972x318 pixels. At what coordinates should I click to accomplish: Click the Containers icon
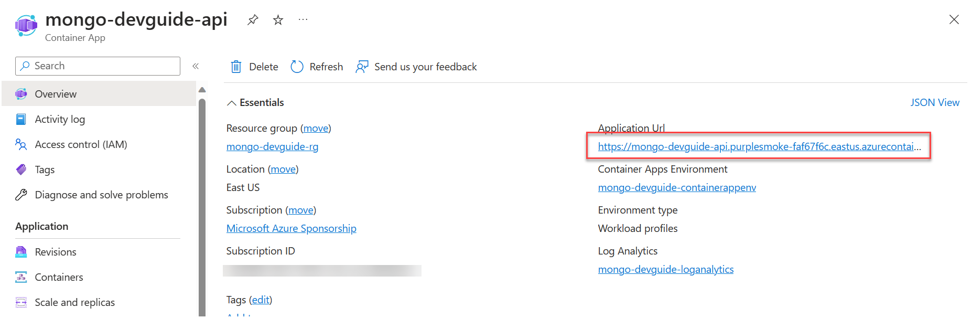tap(21, 277)
